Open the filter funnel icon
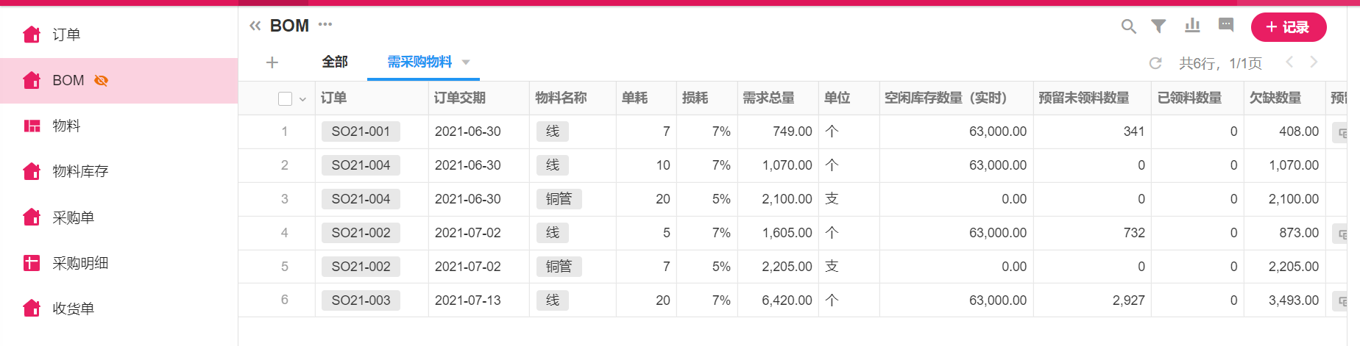 1158,26
